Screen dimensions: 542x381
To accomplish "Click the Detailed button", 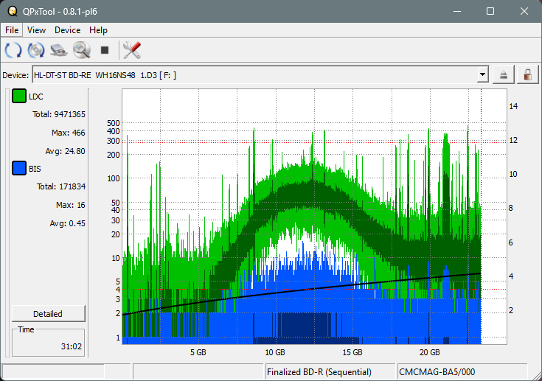I will coord(49,314).
